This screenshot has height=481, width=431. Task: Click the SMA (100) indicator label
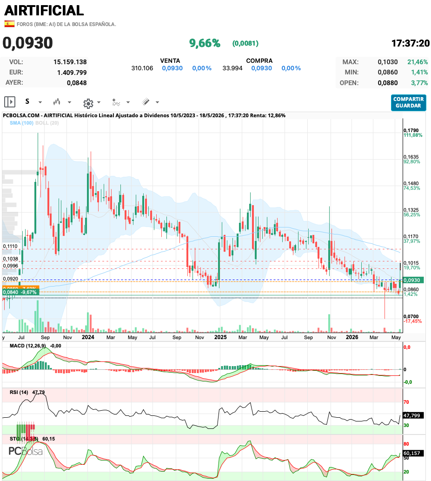click(21, 123)
